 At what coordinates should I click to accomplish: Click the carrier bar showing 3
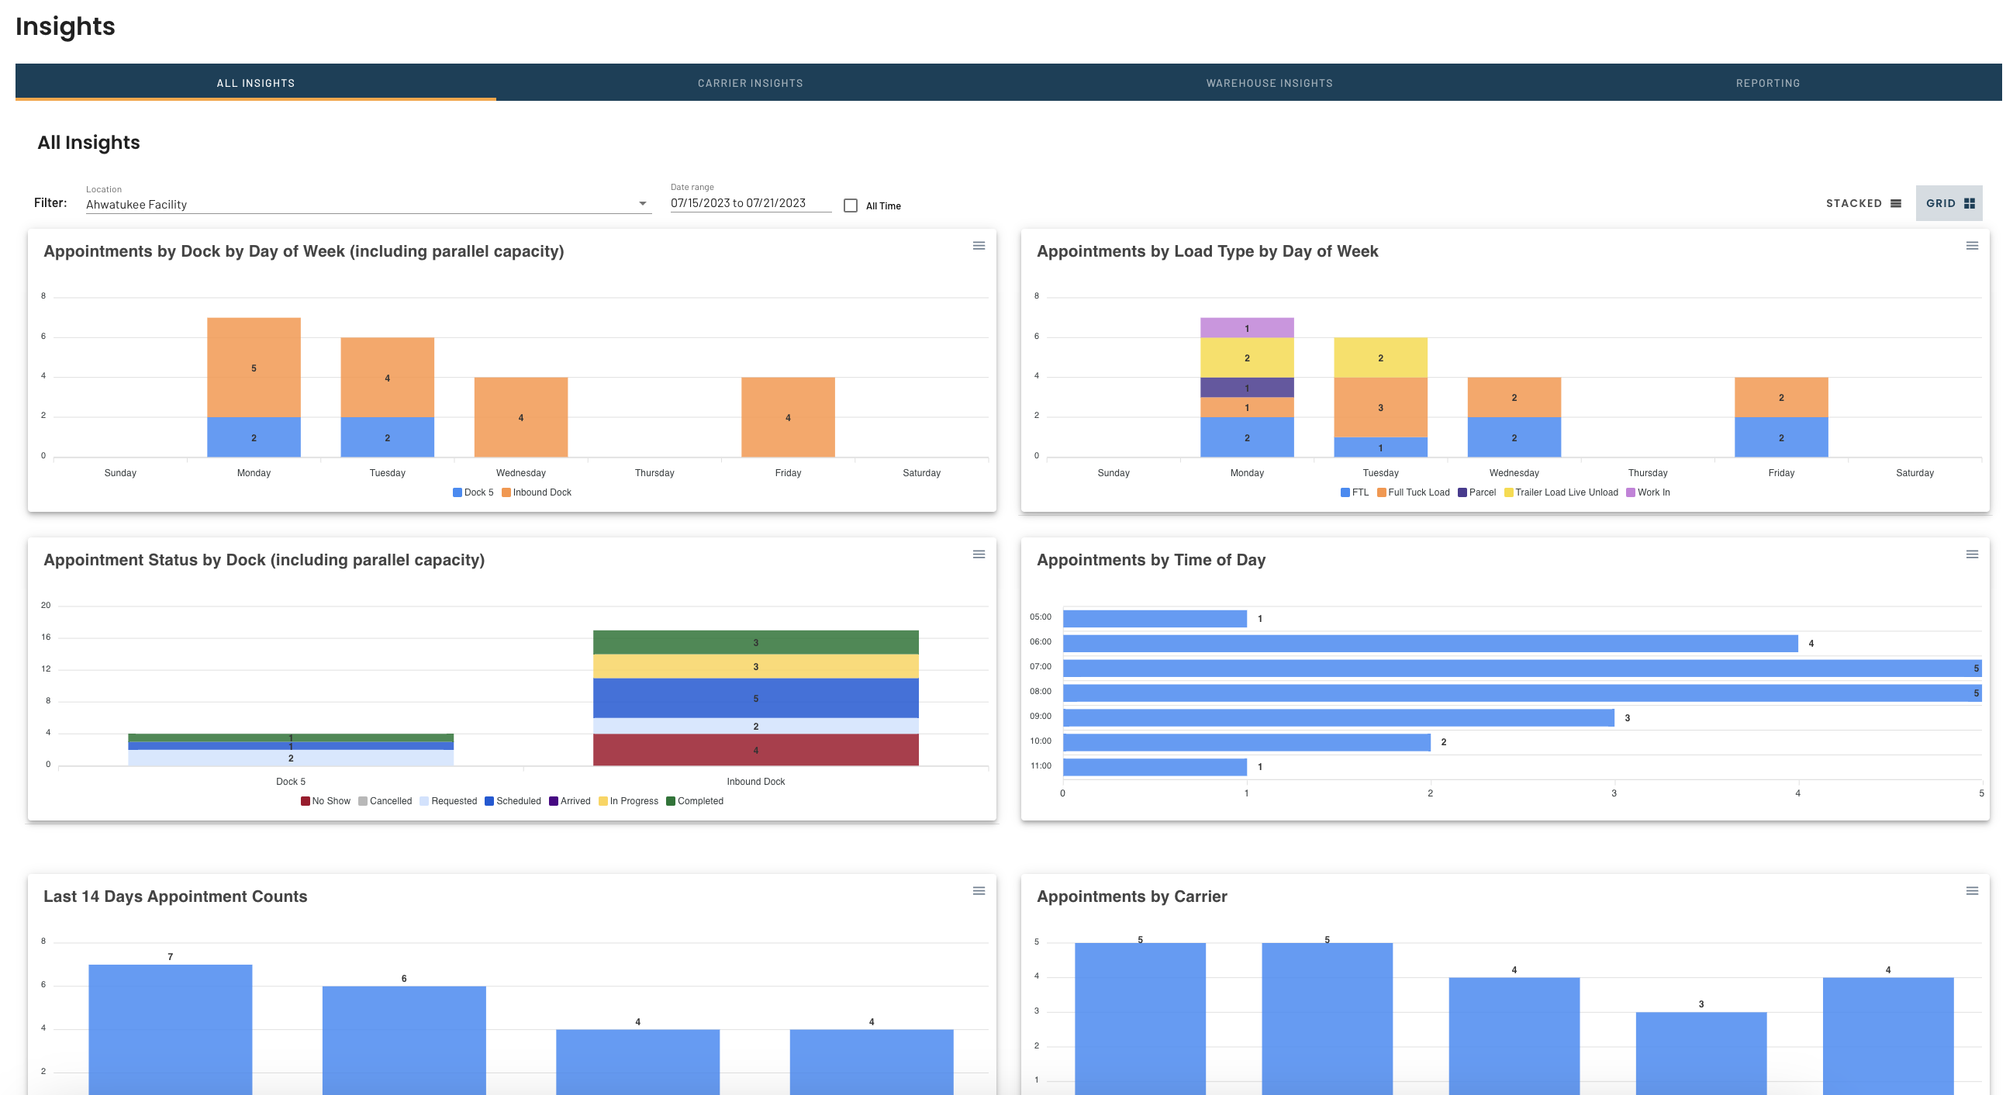click(x=1701, y=1054)
